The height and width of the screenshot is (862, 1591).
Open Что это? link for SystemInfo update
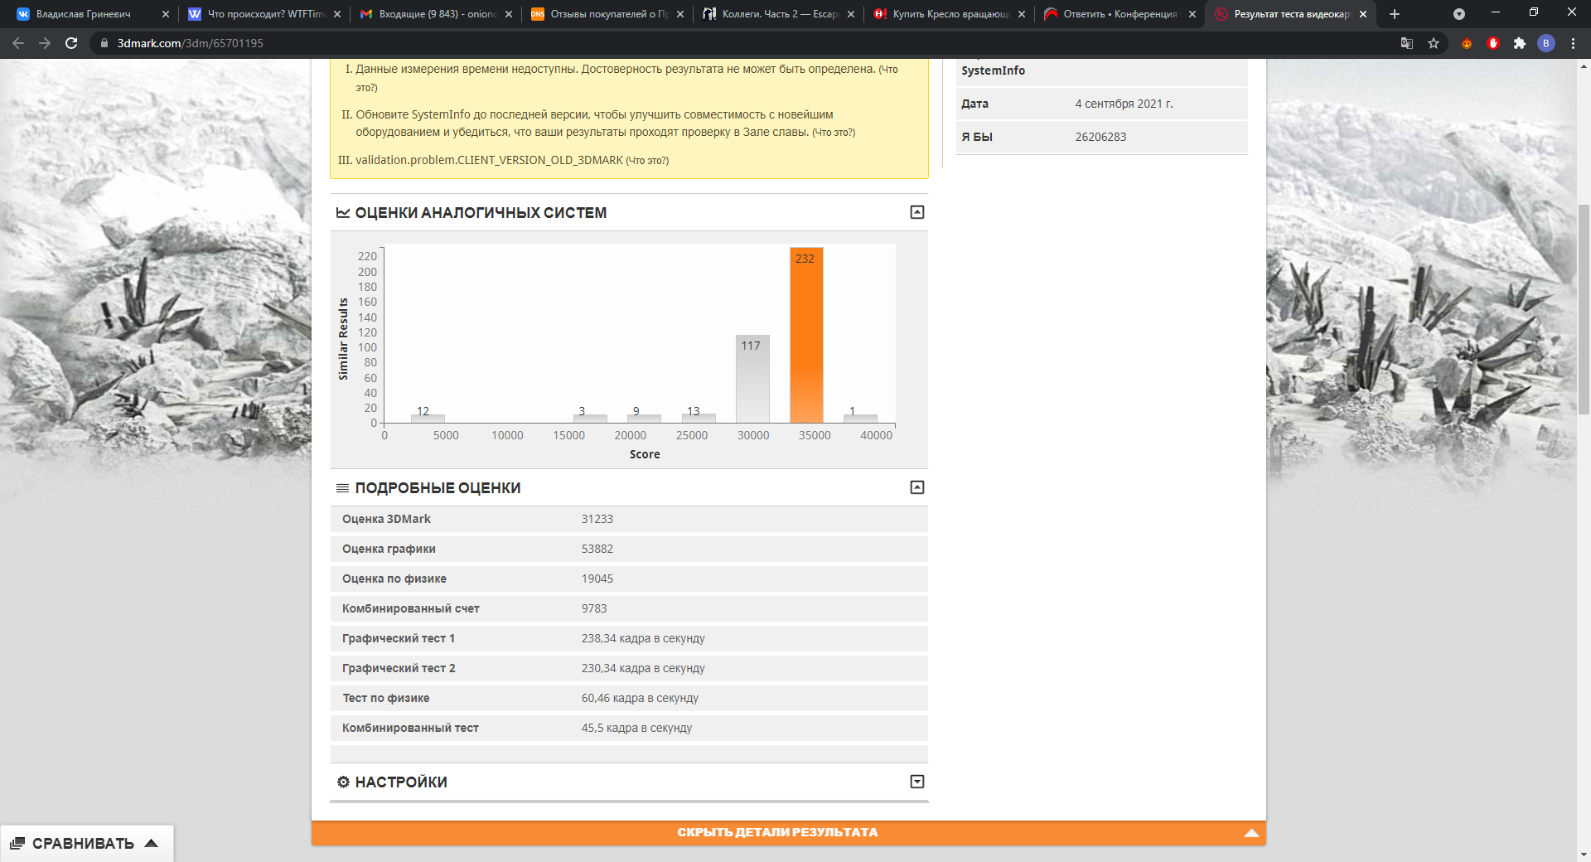(x=834, y=133)
